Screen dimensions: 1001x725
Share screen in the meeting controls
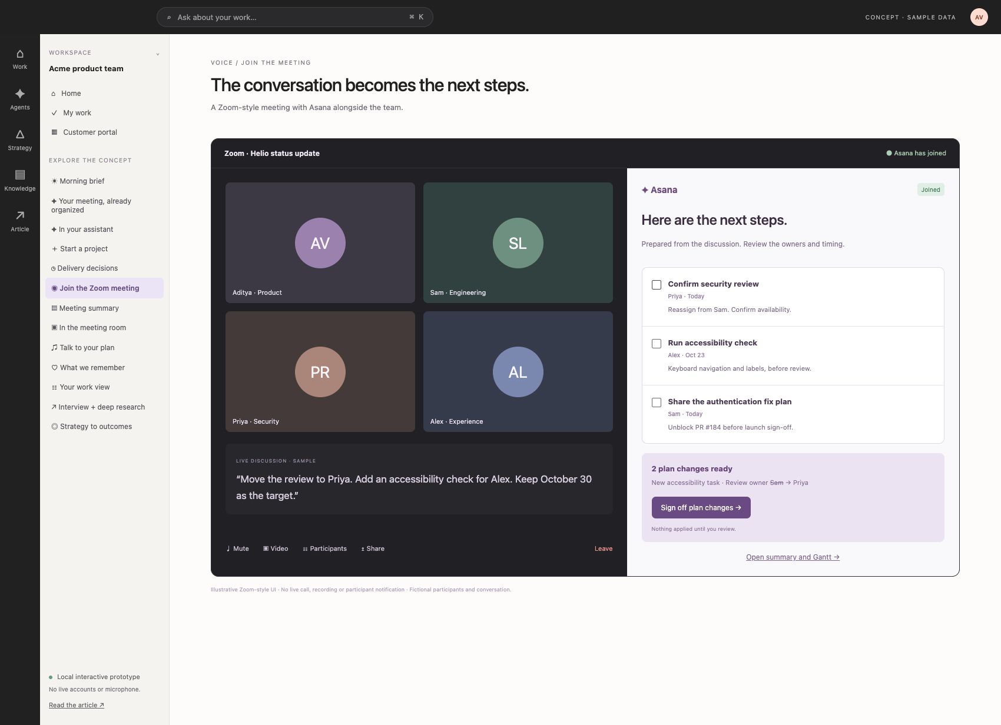[373, 548]
